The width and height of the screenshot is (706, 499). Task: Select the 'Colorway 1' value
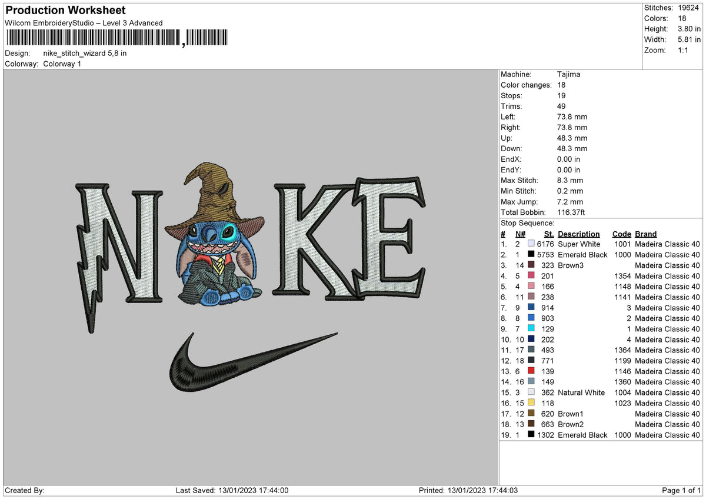coord(62,64)
